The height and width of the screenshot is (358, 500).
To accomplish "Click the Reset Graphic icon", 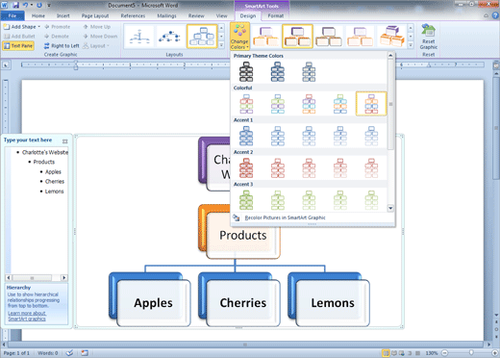I will click(x=428, y=31).
